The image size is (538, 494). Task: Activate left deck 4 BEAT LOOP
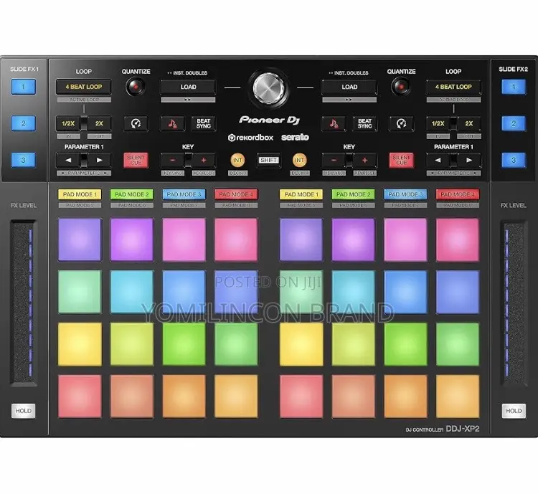[x=84, y=87]
